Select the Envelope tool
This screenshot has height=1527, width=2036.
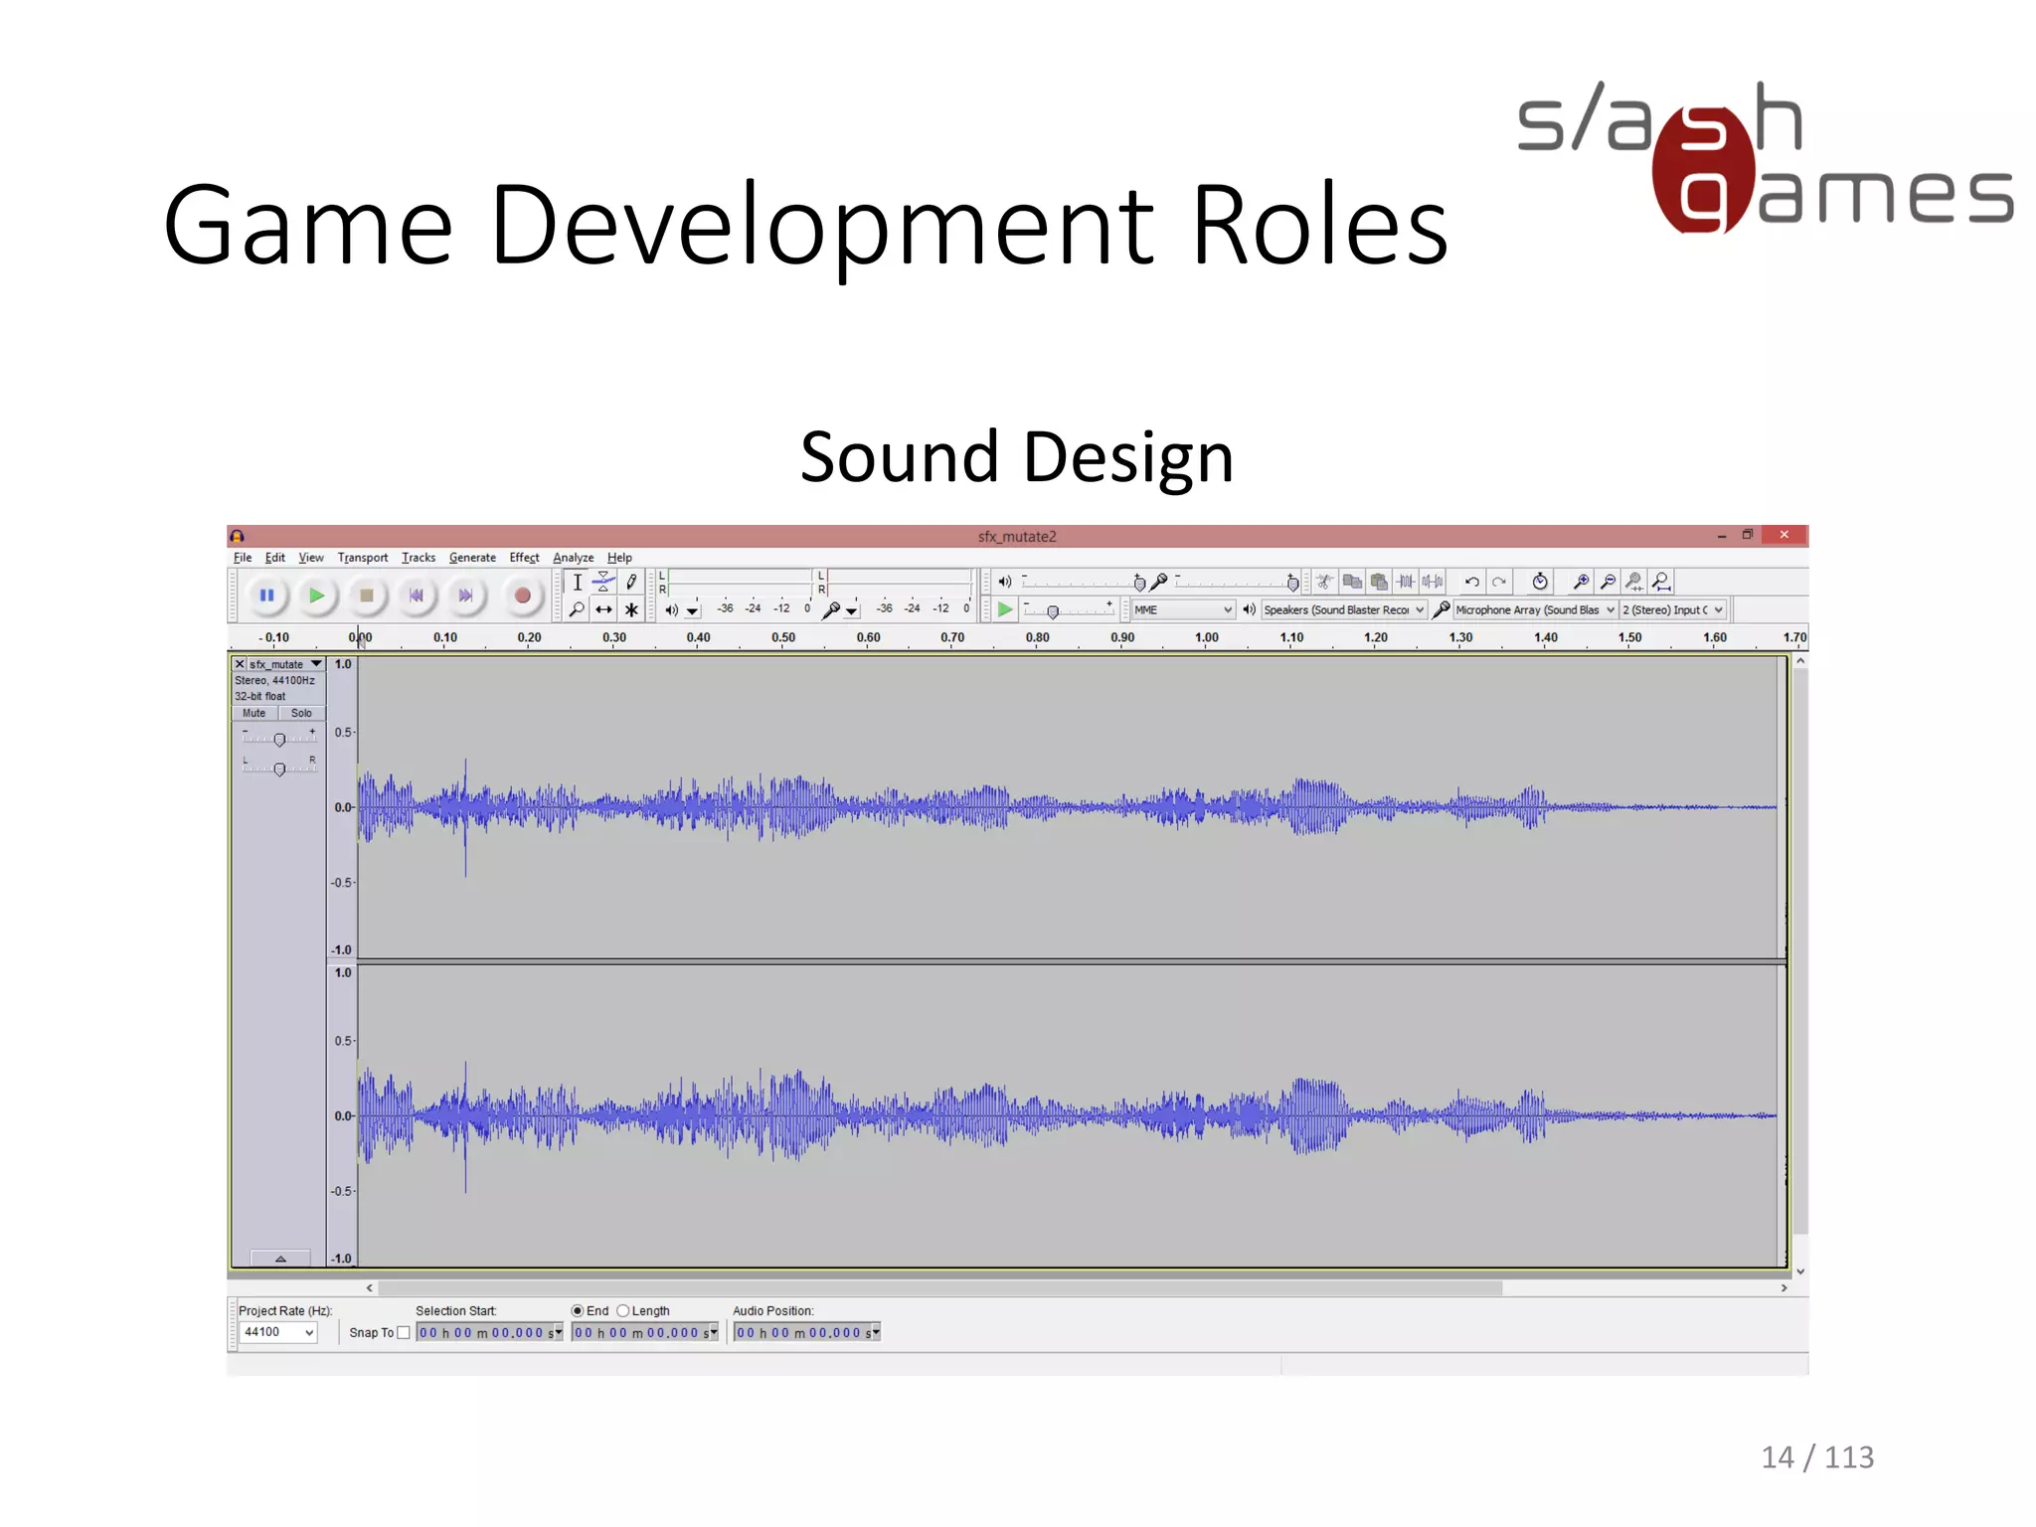click(603, 583)
